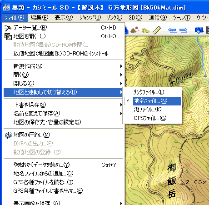Click the compression icon beside 地図の圧縮
209x205 pixels.
pyautogui.click(x=8, y=135)
